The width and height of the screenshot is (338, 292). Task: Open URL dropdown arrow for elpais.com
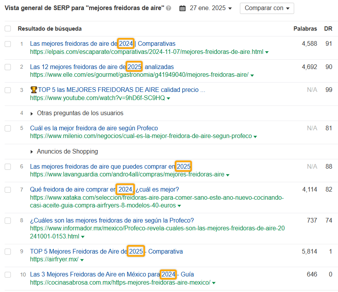(x=267, y=52)
